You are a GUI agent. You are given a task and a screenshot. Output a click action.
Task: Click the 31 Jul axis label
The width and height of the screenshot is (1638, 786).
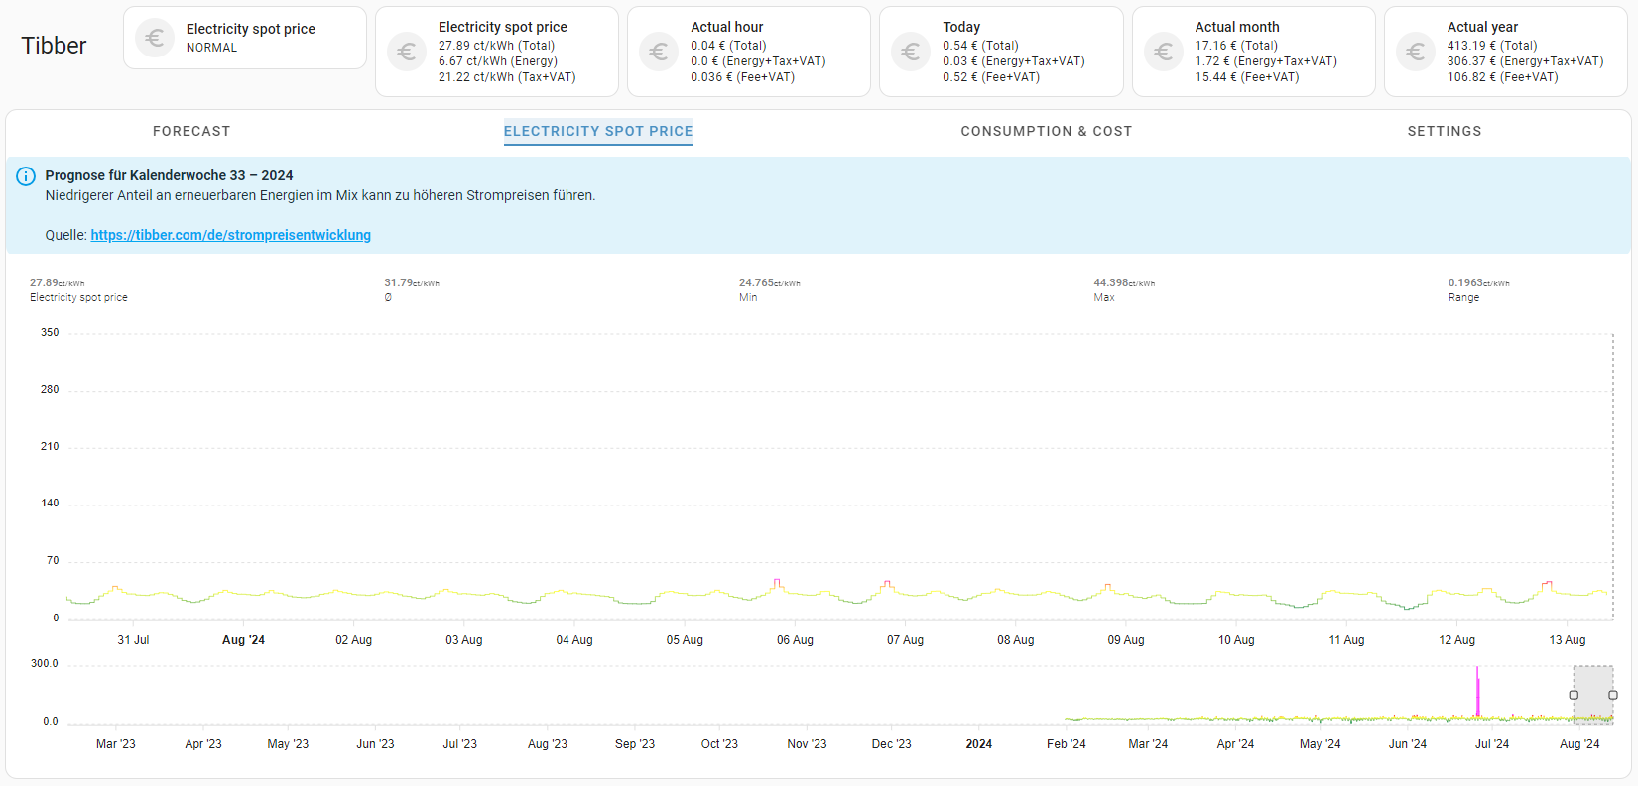133,640
